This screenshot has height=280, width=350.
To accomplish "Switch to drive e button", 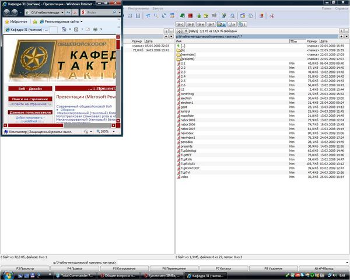I will click(201, 24).
